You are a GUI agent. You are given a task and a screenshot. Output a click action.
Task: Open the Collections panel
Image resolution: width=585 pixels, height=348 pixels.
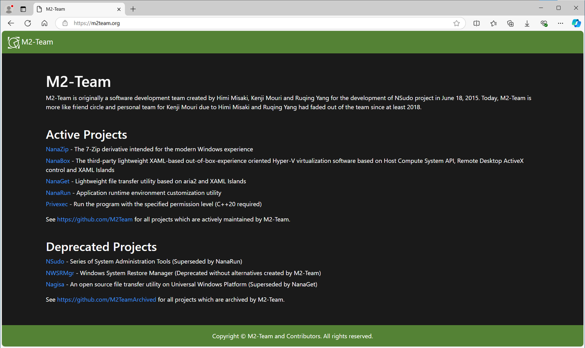tap(510, 23)
